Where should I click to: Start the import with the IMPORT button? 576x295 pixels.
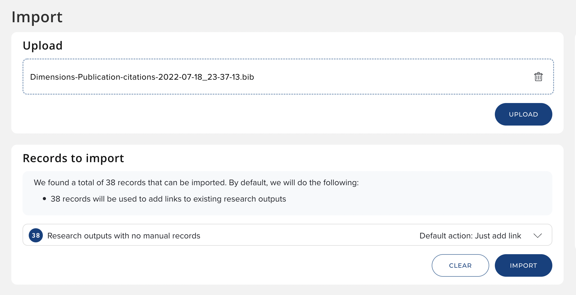click(x=523, y=265)
